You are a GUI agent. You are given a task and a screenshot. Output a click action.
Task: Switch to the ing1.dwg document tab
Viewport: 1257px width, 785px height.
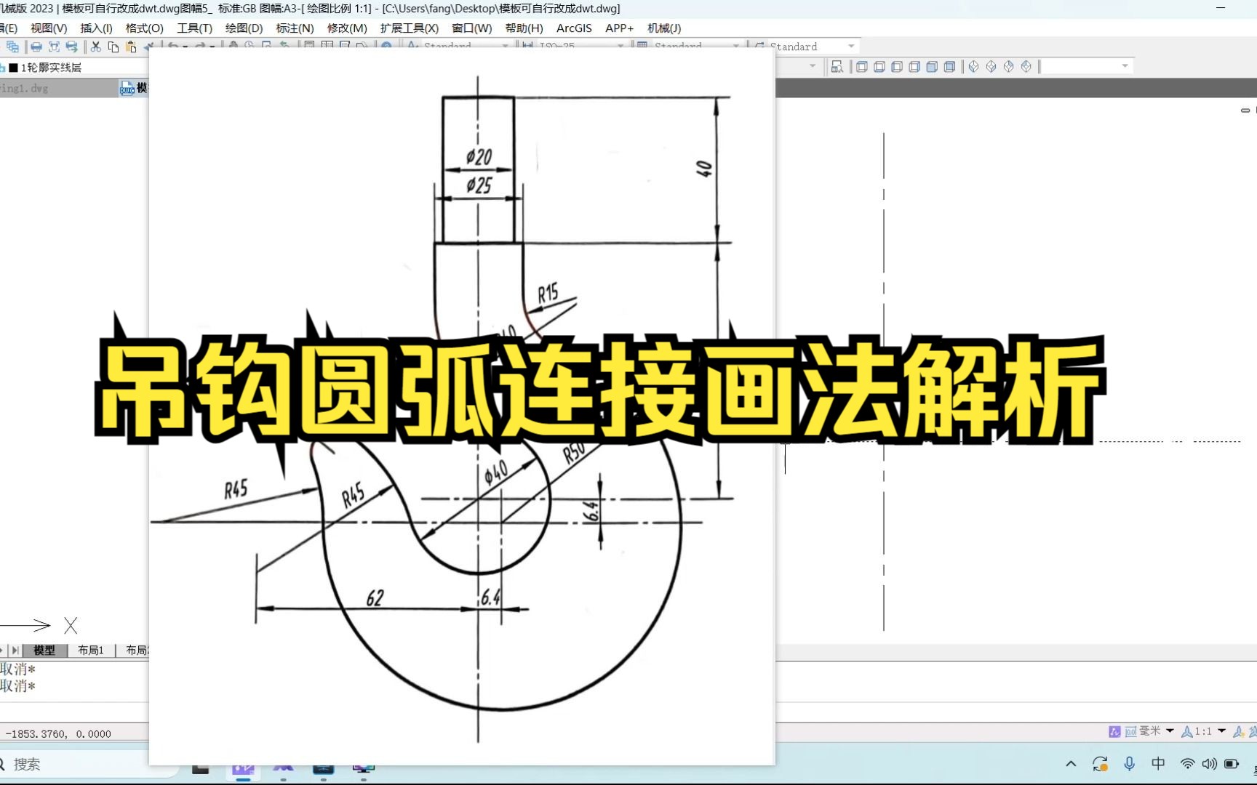point(58,88)
